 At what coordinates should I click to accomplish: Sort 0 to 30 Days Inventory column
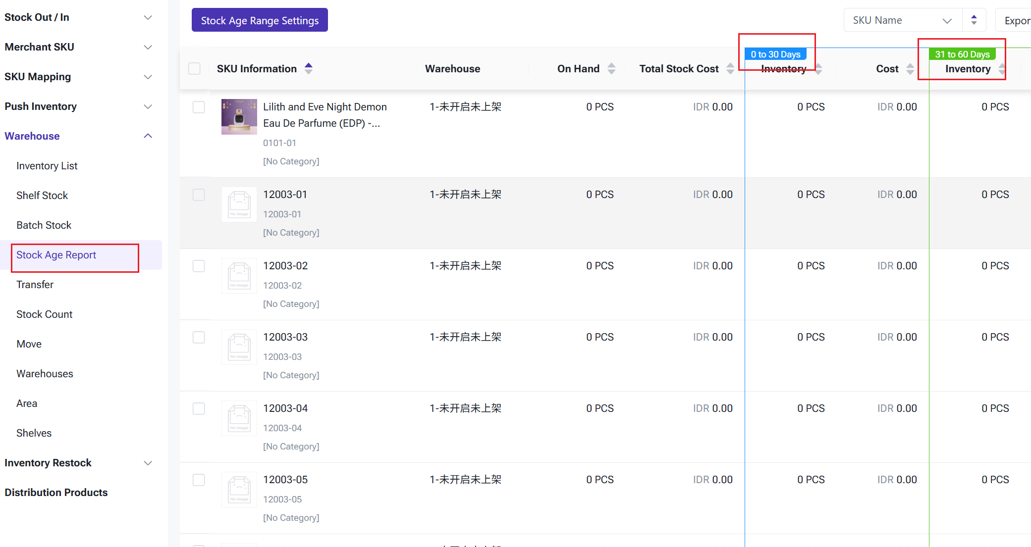coord(818,69)
